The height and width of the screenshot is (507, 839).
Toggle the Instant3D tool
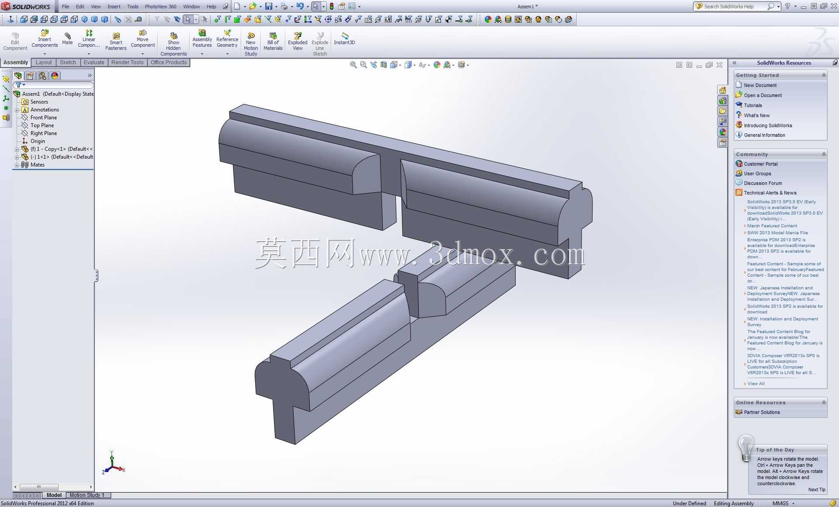(x=344, y=39)
